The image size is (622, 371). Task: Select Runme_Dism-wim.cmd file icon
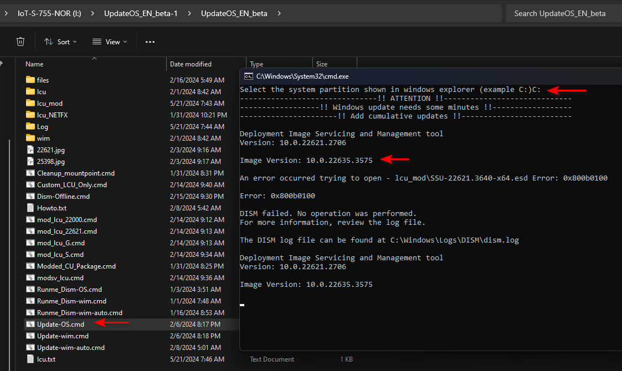coord(30,301)
